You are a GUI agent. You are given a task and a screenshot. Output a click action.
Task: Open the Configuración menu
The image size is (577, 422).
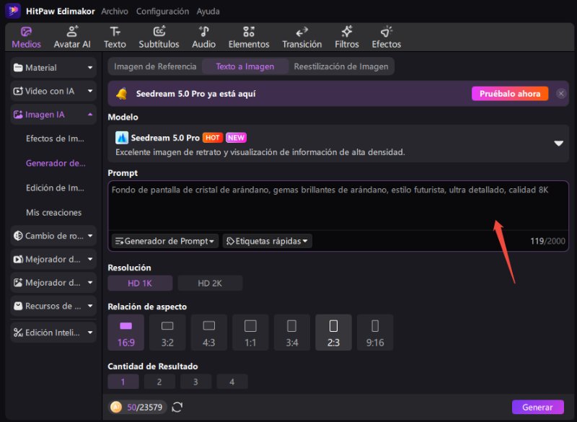click(162, 12)
